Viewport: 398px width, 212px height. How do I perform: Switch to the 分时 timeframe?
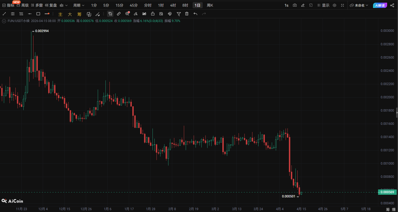point(148,5)
